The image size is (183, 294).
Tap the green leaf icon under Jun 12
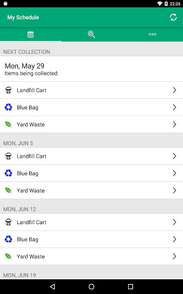(x=8, y=256)
